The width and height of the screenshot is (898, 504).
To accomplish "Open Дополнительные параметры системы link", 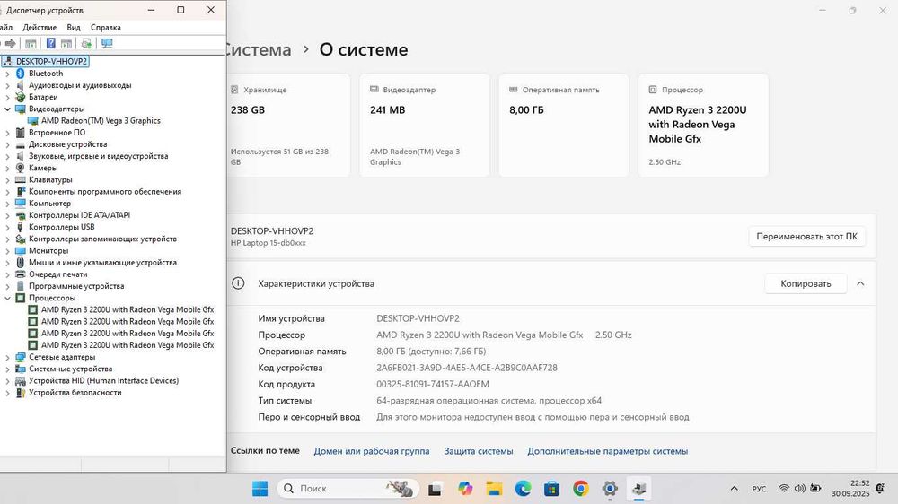I will click(x=607, y=451).
